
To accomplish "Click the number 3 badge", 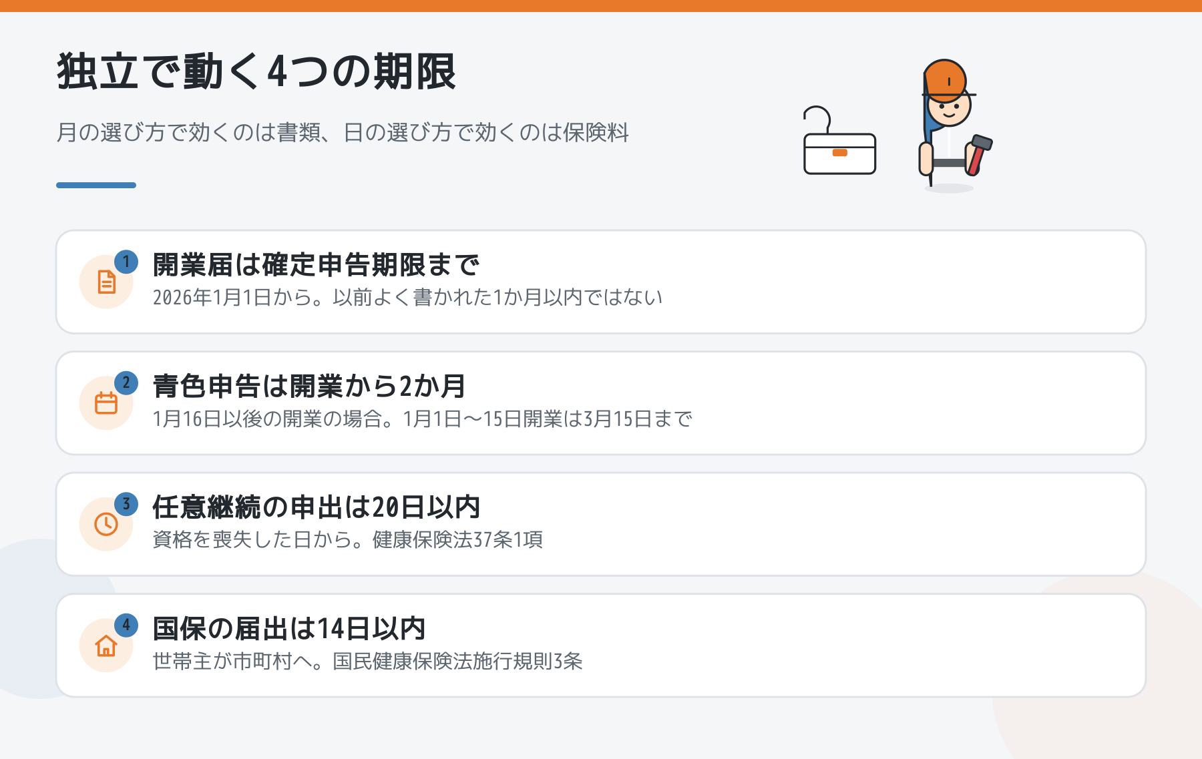I will tap(126, 504).
